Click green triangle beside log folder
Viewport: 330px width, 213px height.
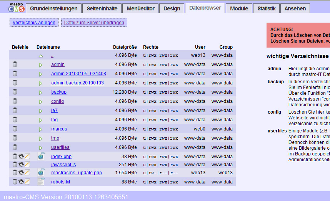click(x=41, y=121)
